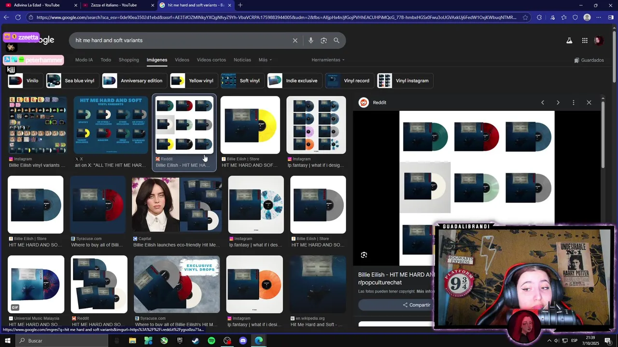Viewport: 618px width, 347px height.
Task: Switch to the Noticias tab
Action: tap(242, 60)
